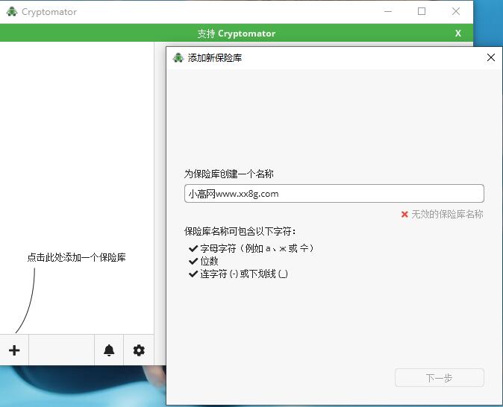503x407 pixels.
Task: Click the 位数 rule text
Action: click(x=209, y=261)
